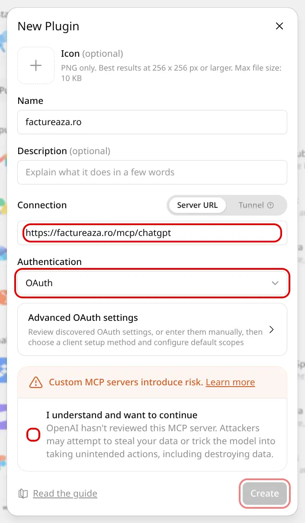Click the warning triangle icon
This screenshot has height=523, width=305.
(36, 382)
